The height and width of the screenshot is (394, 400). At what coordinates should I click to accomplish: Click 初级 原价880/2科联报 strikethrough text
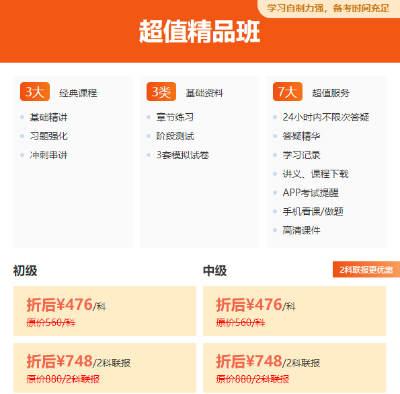pyautogui.click(x=63, y=379)
